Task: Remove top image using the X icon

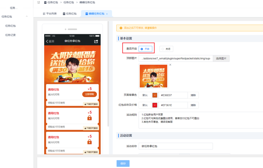Action: (x=170, y=65)
